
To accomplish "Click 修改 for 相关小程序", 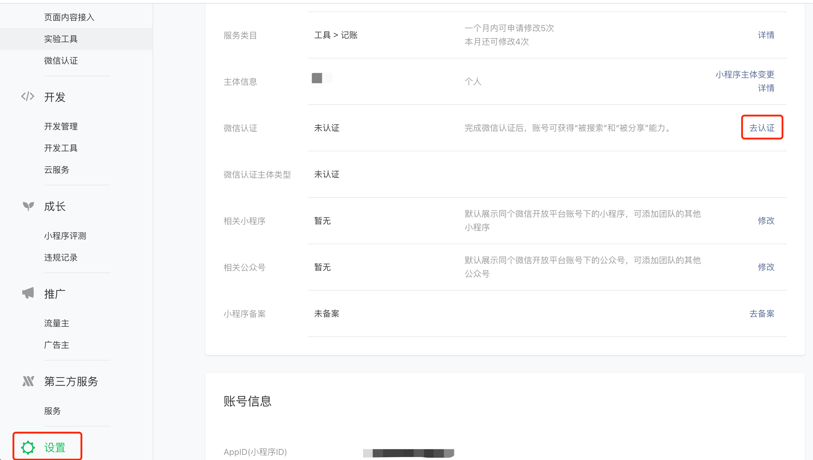I will [x=766, y=221].
